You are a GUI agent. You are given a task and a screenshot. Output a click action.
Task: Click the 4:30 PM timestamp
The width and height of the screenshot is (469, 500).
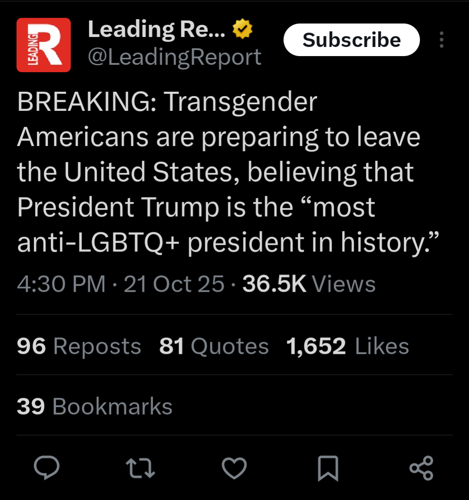[x=61, y=283]
